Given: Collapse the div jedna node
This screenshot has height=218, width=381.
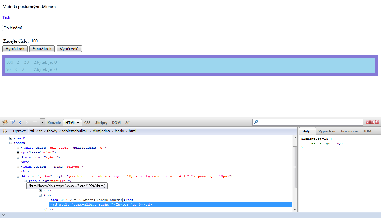Looking at the screenshot, I should click(18, 176).
